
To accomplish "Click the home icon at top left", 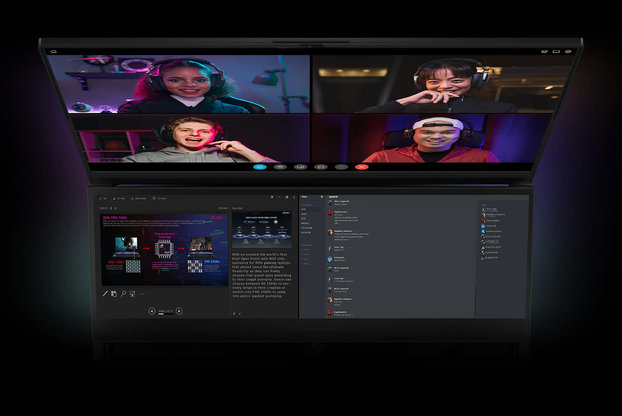I will point(54,52).
